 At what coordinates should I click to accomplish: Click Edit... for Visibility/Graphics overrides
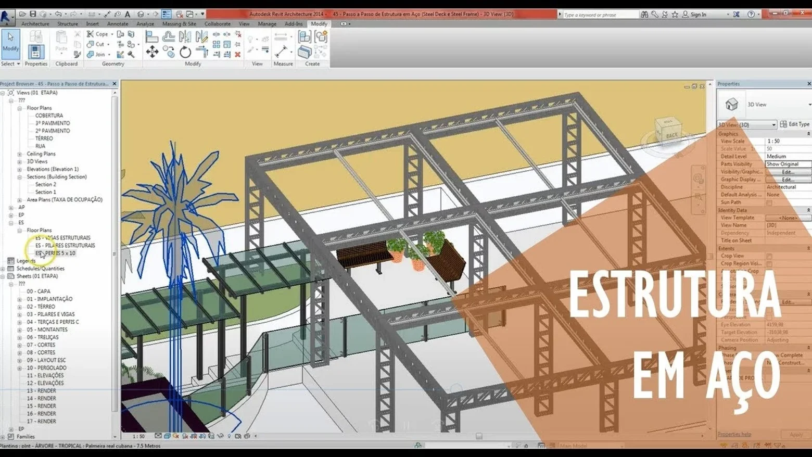point(788,172)
